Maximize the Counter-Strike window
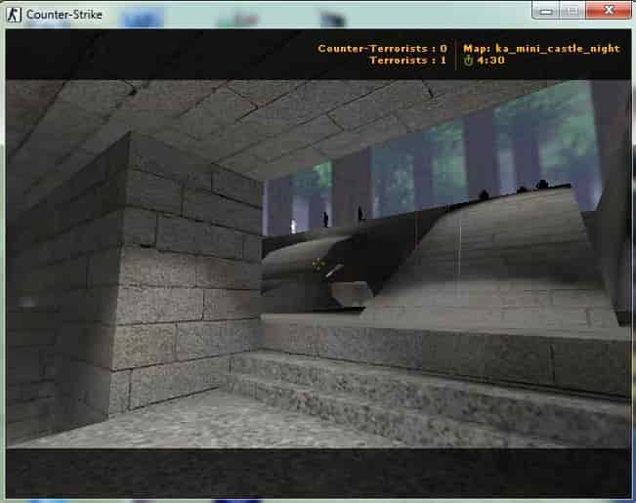This screenshot has width=636, height=503. (572, 11)
